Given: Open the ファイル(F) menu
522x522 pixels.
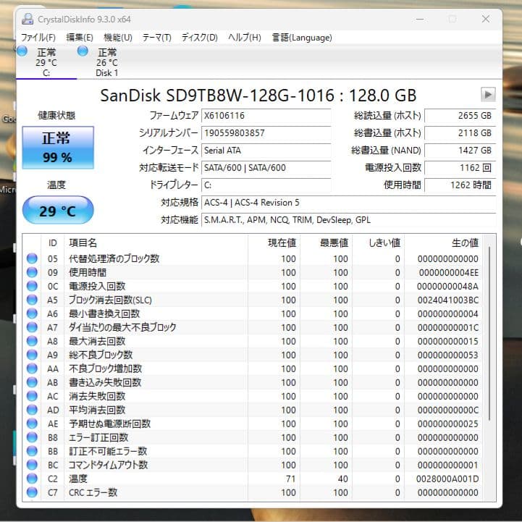Looking at the screenshot, I should click(x=38, y=38).
